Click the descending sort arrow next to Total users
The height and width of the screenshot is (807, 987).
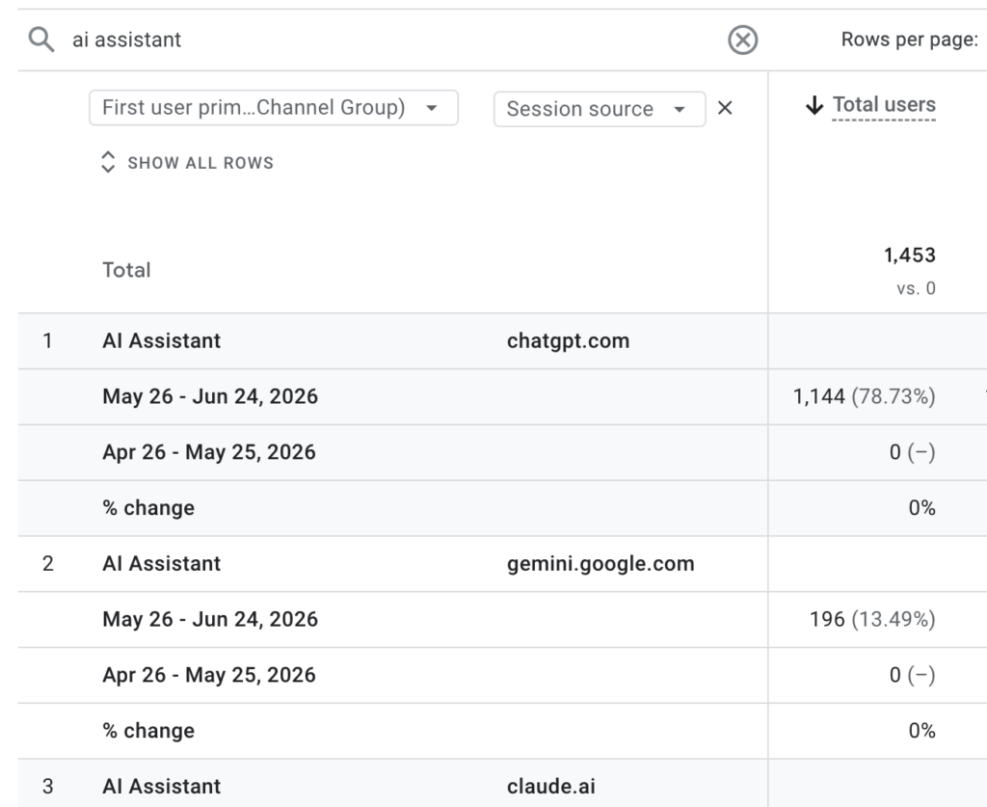[814, 105]
